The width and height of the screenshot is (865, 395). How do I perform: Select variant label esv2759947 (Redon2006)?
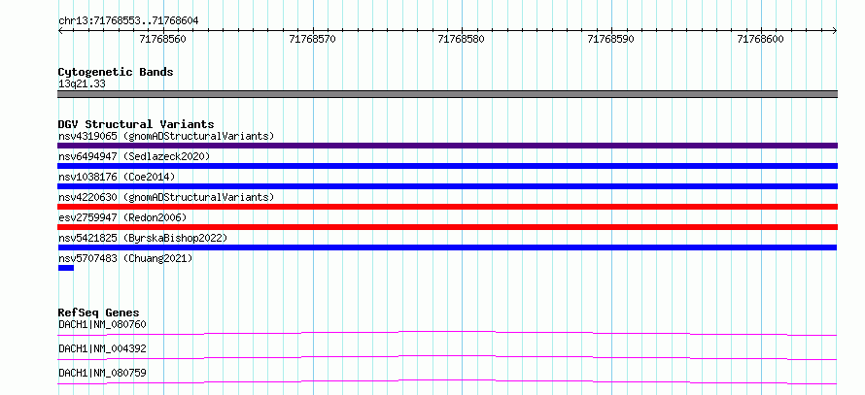[x=123, y=217]
